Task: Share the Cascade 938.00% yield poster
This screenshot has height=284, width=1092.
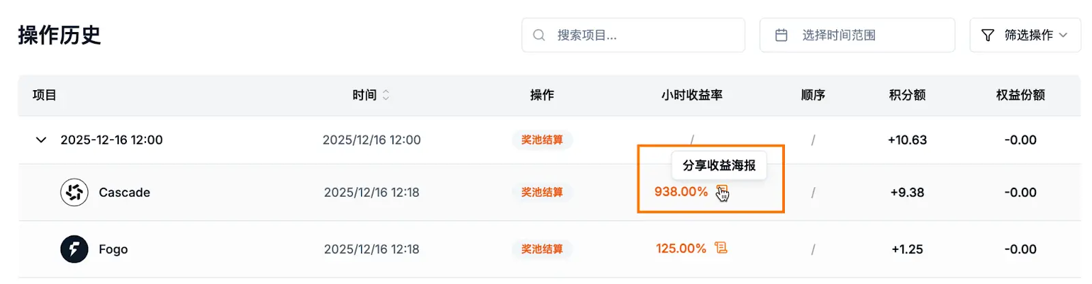Action: click(x=722, y=192)
